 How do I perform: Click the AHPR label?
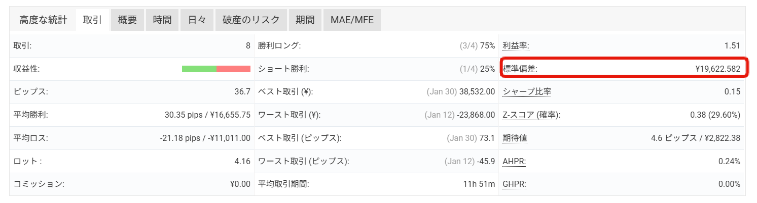514,161
